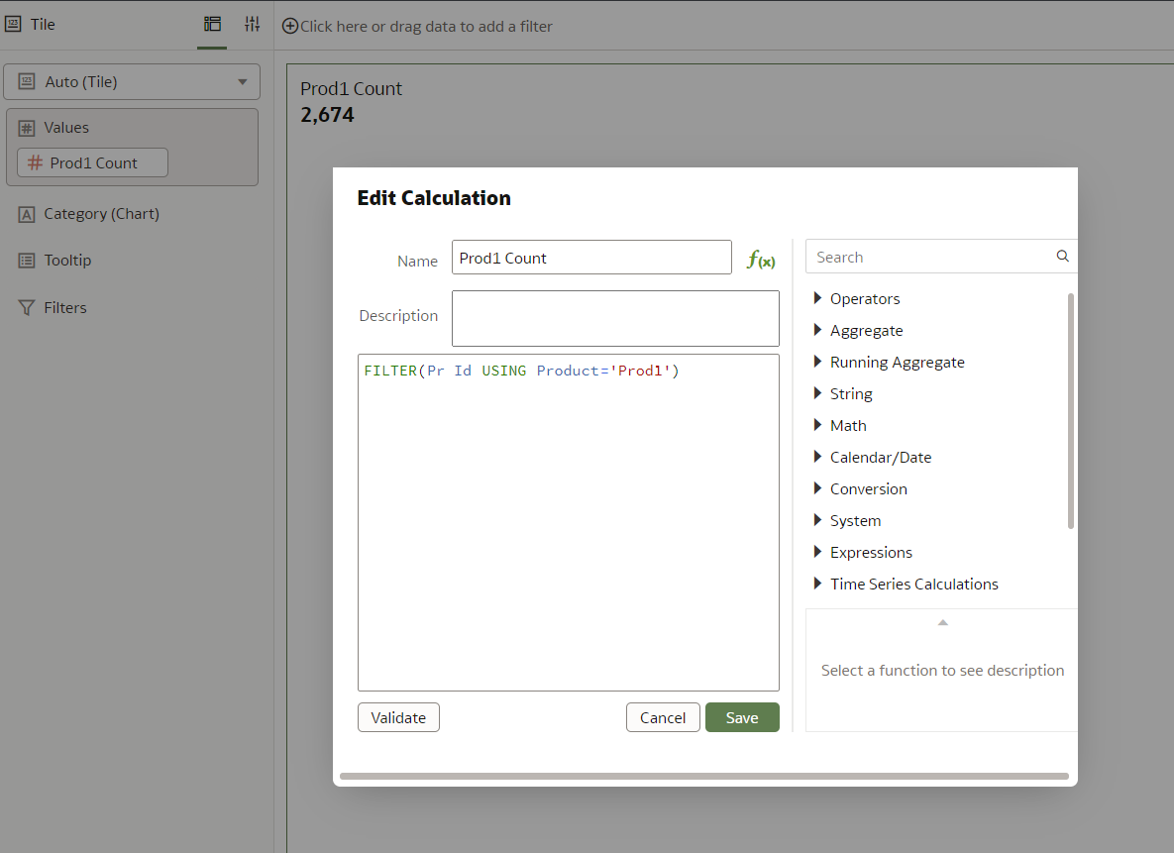Click inside the FILTER expression editor
1174x853 pixels.
pyautogui.click(x=569, y=522)
